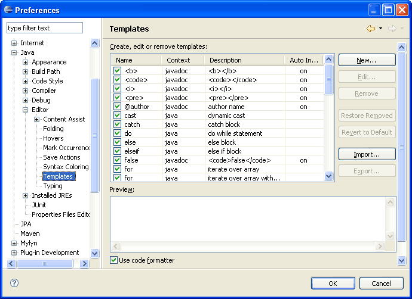Click the tree panel scroll-up arrow

click(x=94, y=43)
